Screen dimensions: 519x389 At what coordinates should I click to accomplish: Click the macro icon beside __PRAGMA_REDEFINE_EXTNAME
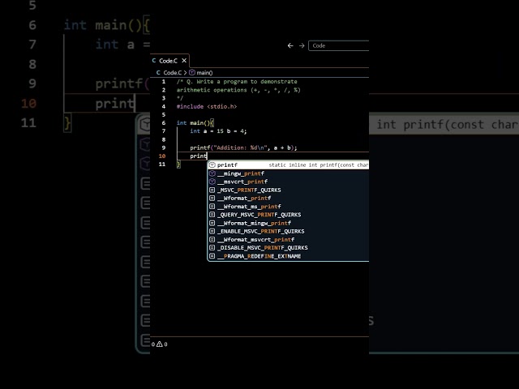212,256
